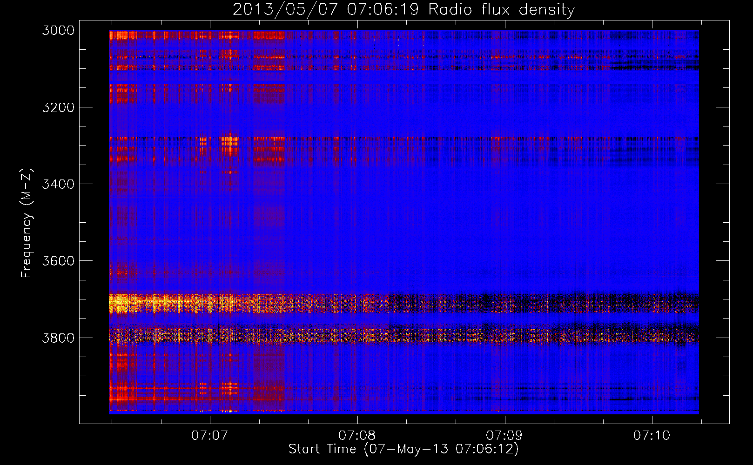
Task: Click the '3200' frequency axis label
Action: (x=58, y=107)
